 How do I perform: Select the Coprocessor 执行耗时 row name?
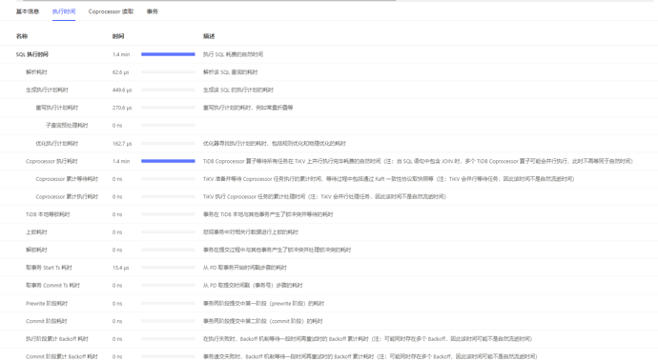point(51,161)
